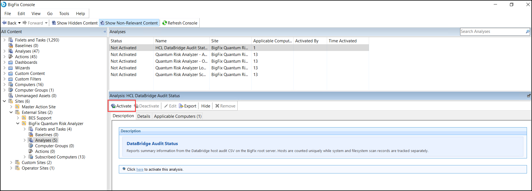Screen dimensions: 532x191
Task: Click the Custom Content folder icon
Action: 11,73
